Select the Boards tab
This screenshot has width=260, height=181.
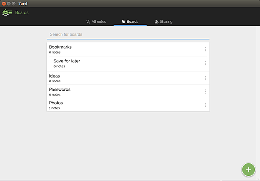click(130, 22)
